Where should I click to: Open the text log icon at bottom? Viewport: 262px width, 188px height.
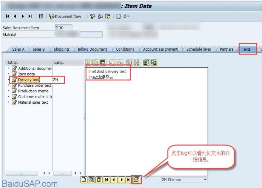click(x=136, y=180)
